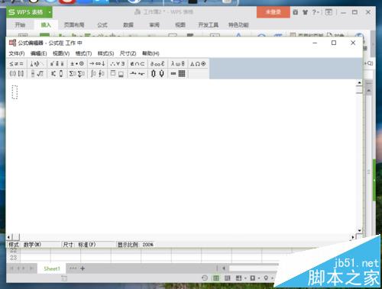Switch to 开始 tab in WPS ribbon
Viewport: 382px width, 289px height.
pos(20,25)
